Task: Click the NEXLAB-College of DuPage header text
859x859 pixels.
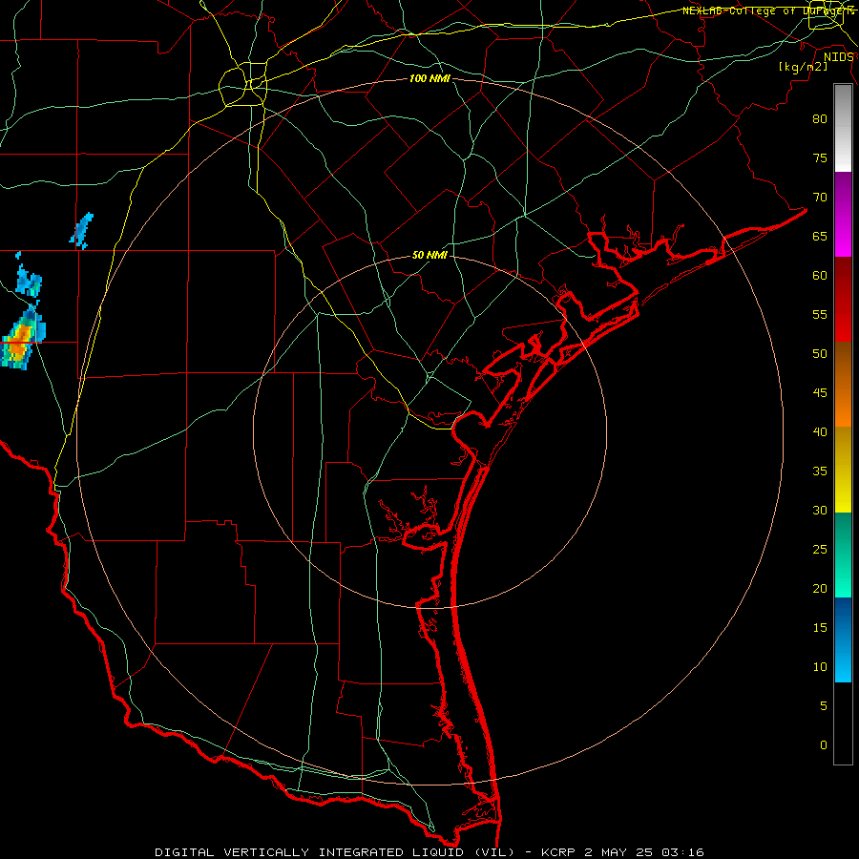Action: (x=768, y=10)
